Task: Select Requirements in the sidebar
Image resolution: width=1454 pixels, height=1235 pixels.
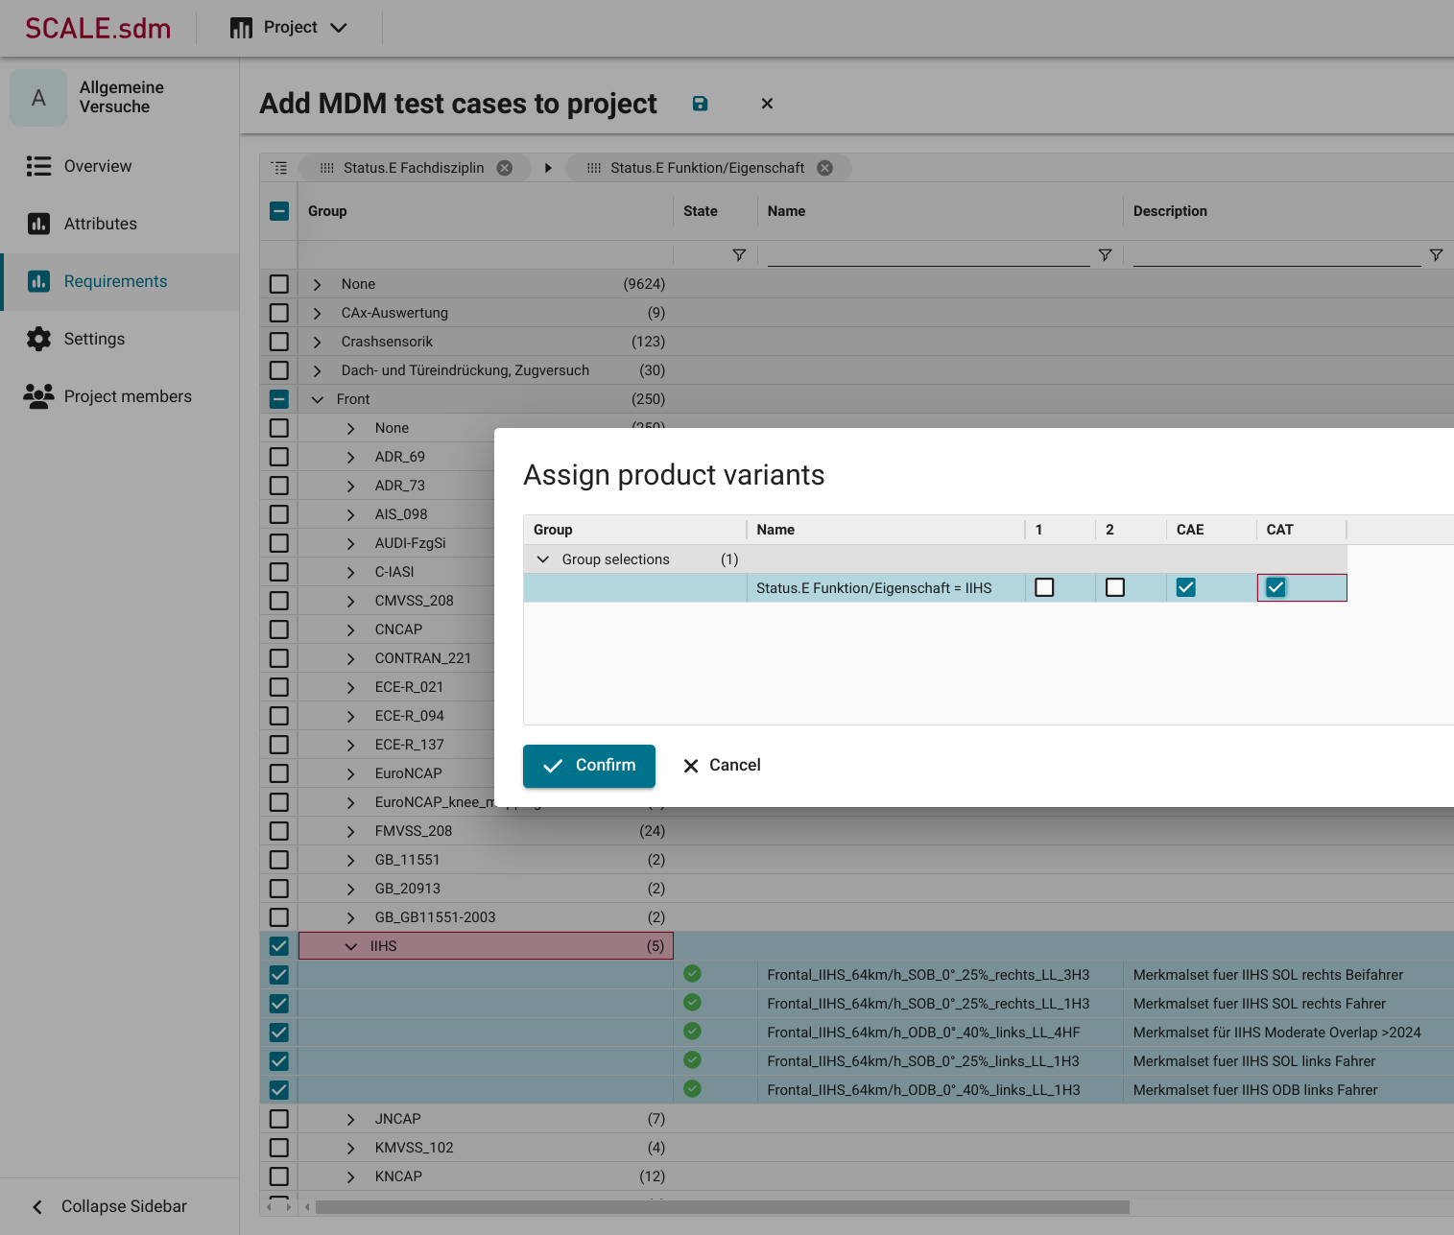Action: tap(120, 281)
